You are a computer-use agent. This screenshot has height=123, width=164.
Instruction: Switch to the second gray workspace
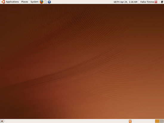point(162,121)
